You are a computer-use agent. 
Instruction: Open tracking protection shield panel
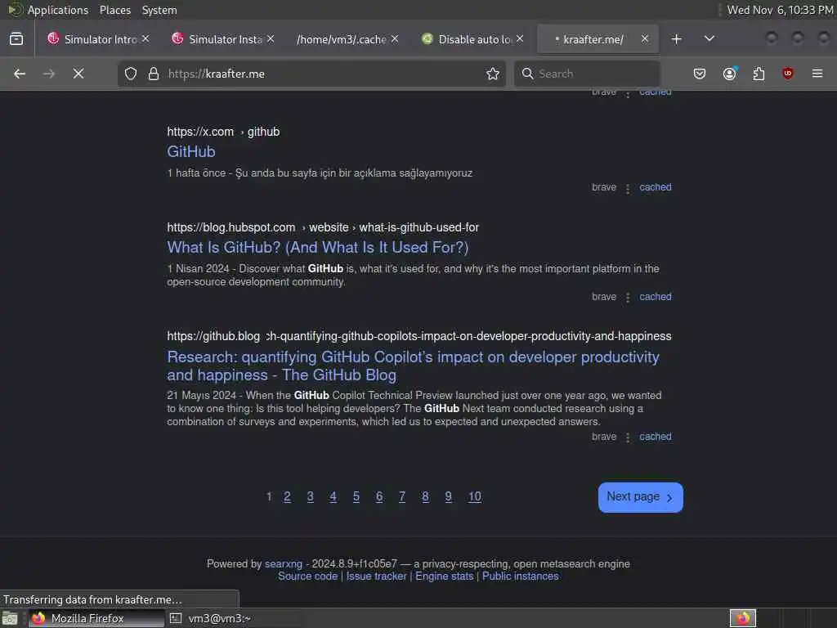pyautogui.click(x=131, y=74)
